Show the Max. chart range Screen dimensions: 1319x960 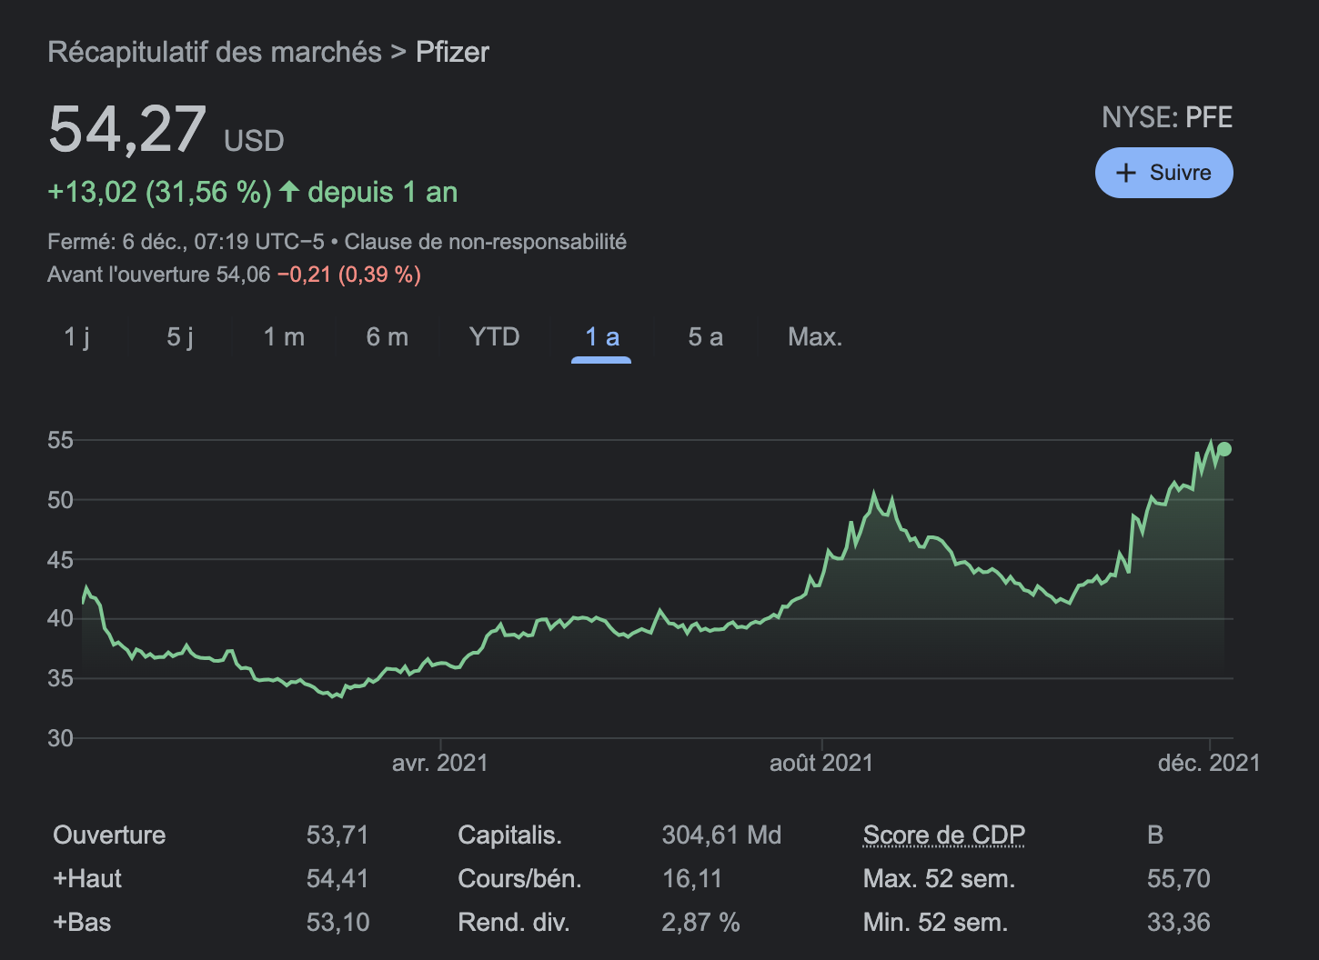tap(815, 337)
